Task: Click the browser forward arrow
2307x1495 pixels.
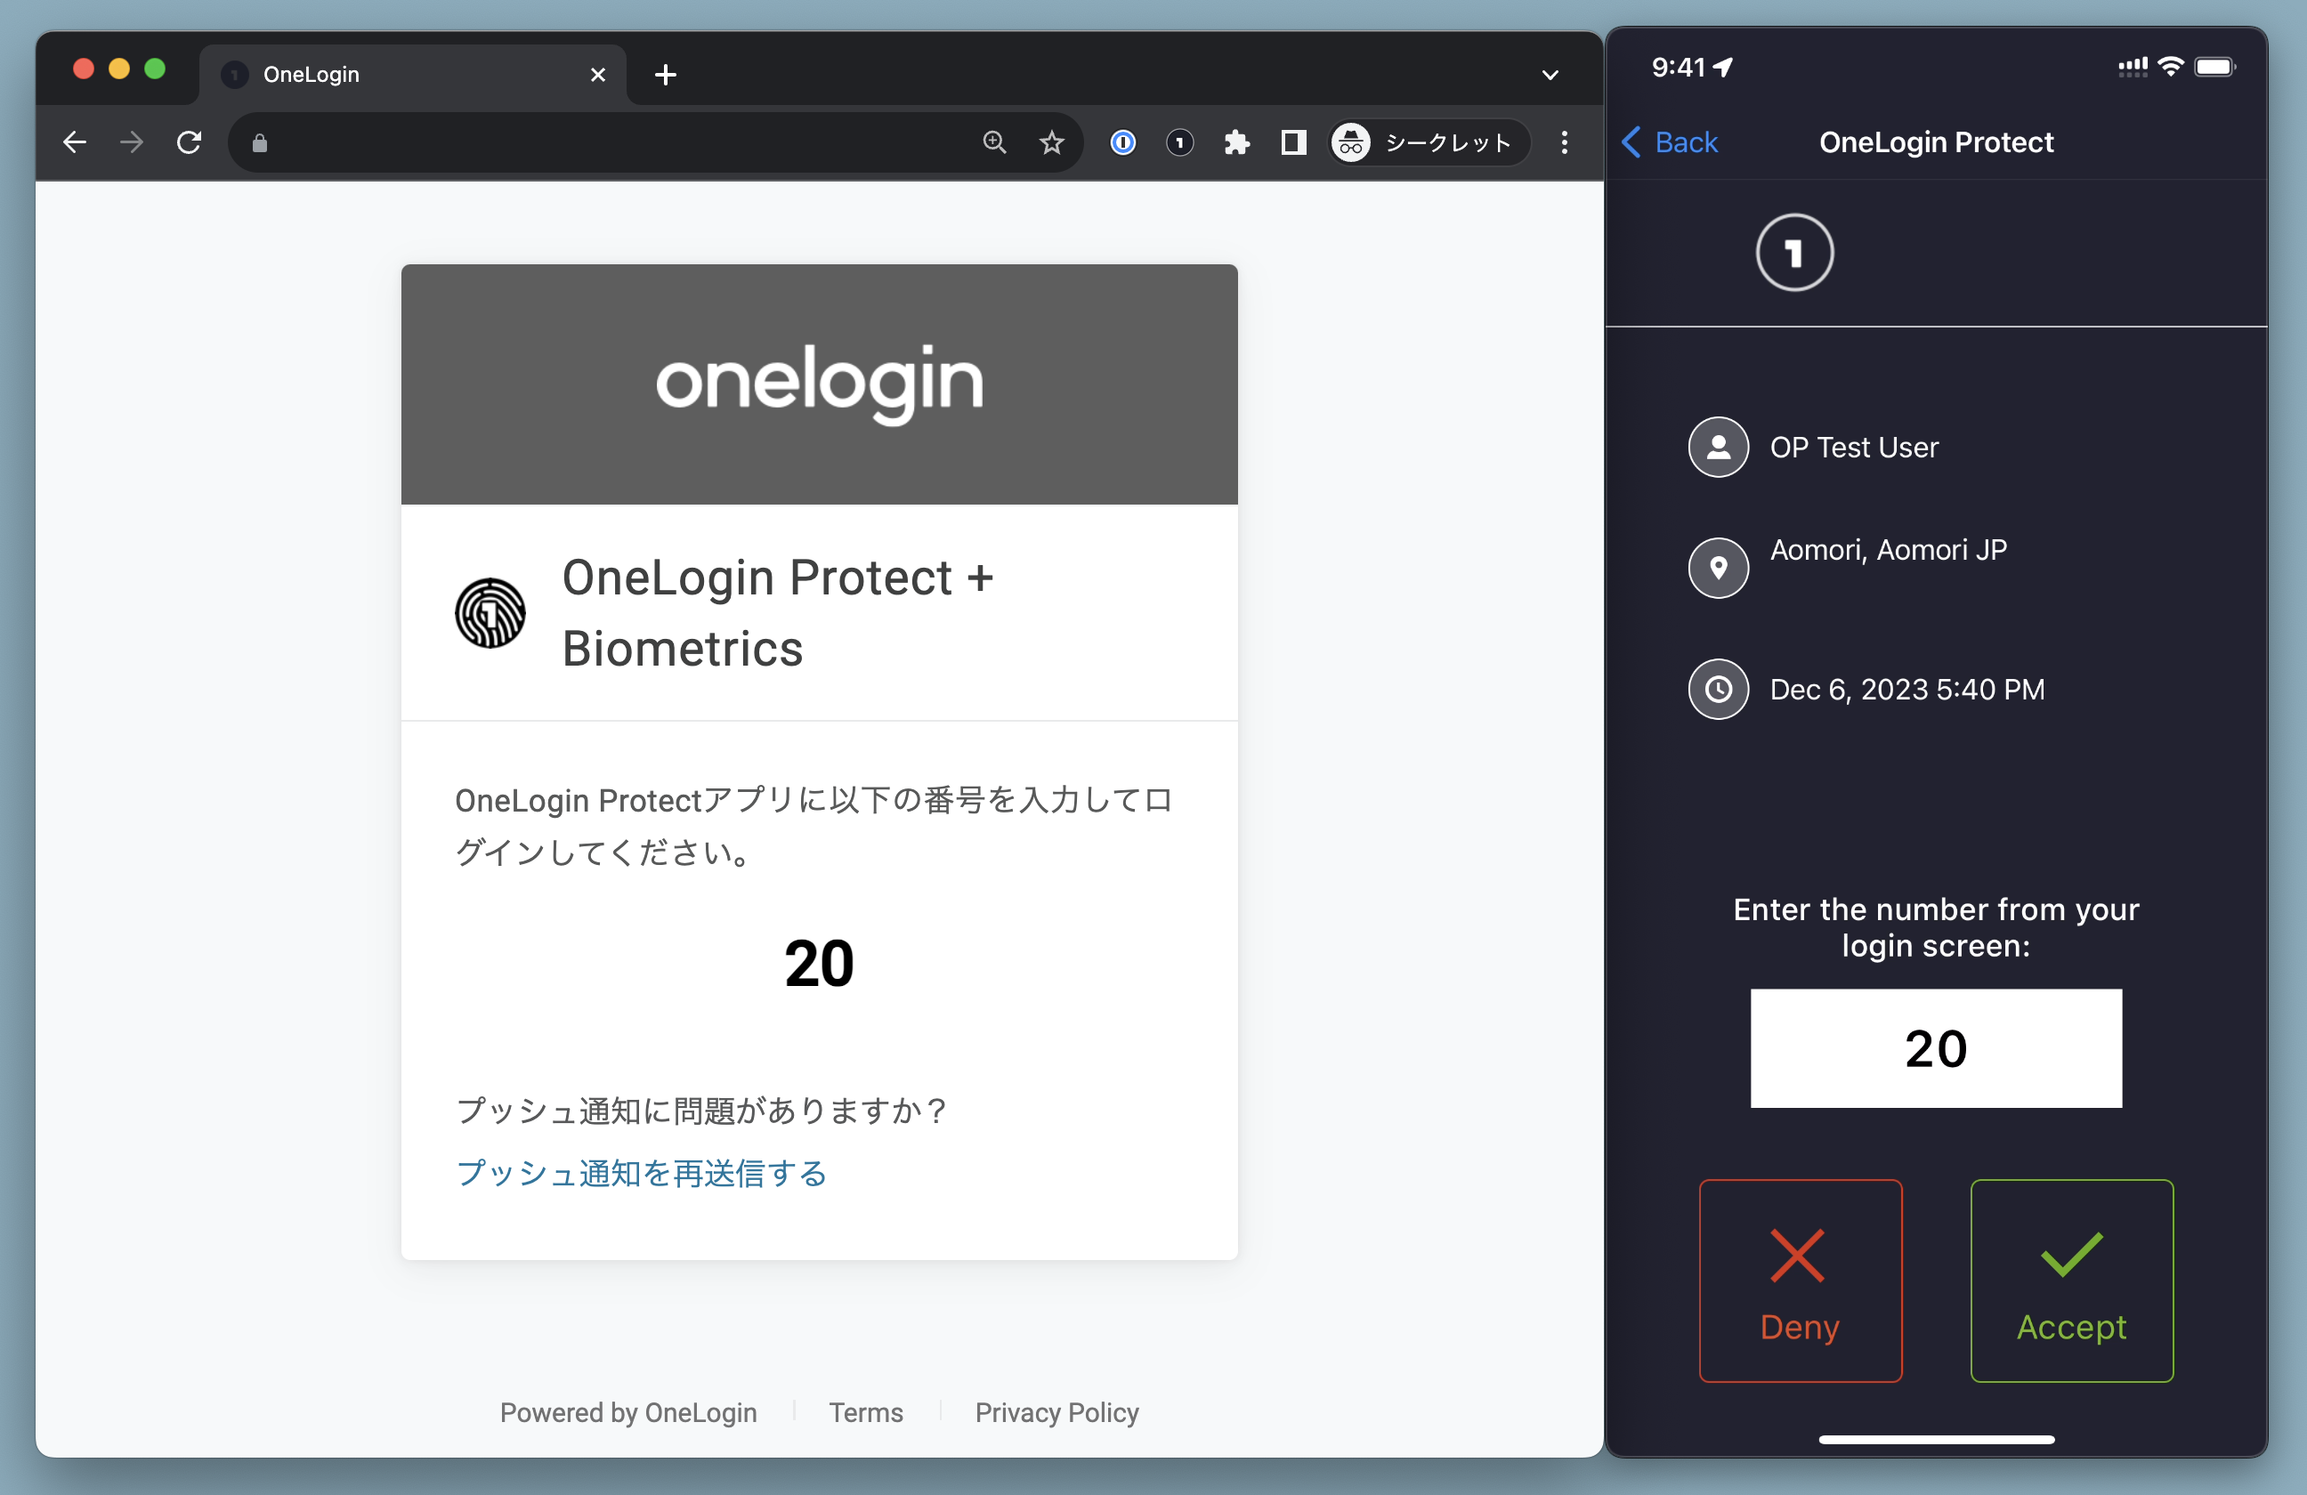Action: (x=131, y=143)
